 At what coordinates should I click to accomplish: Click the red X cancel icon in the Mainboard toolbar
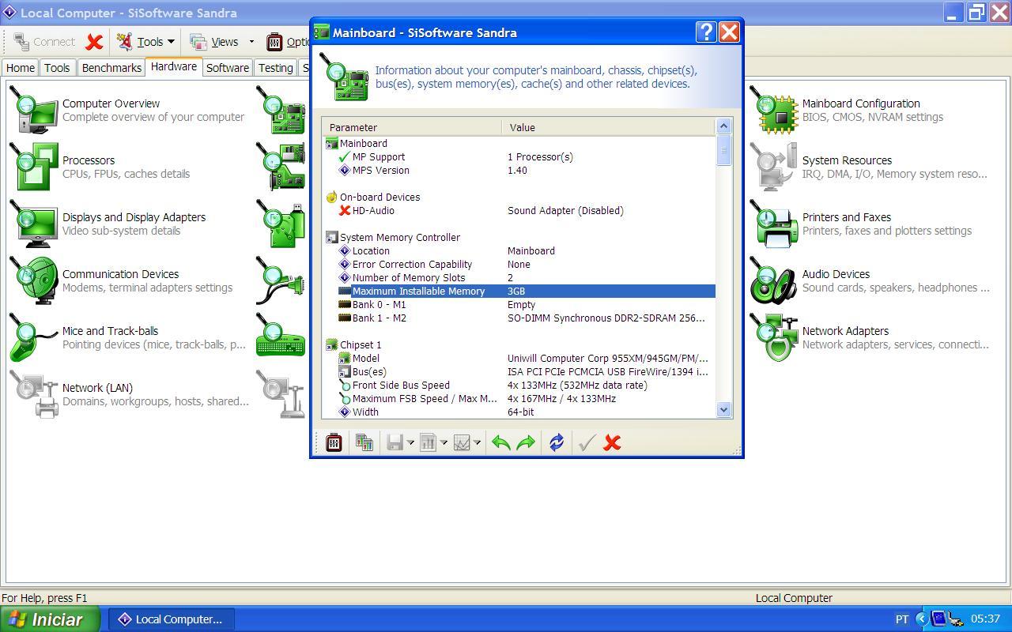point(612,442)
